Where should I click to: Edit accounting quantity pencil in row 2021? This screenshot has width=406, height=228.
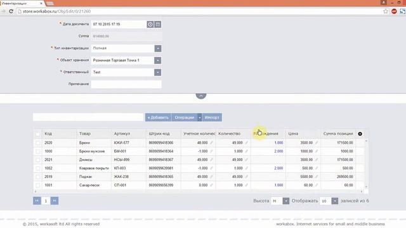pyautogui.click(x=211, y=160)
